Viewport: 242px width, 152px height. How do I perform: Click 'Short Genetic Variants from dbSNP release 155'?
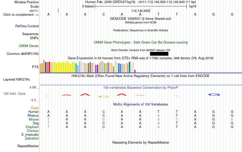point(141,50)
